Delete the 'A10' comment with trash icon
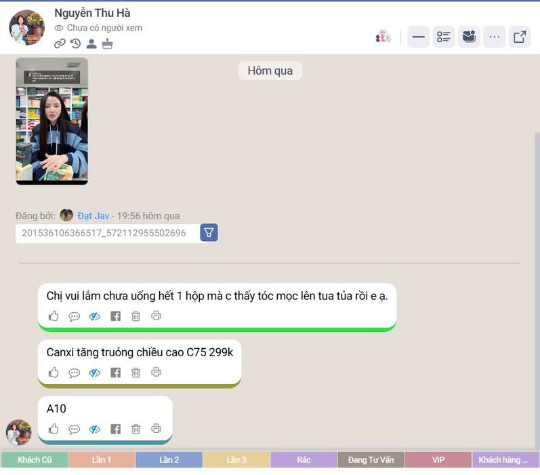 pyautogui.click(x=136, y=429)
